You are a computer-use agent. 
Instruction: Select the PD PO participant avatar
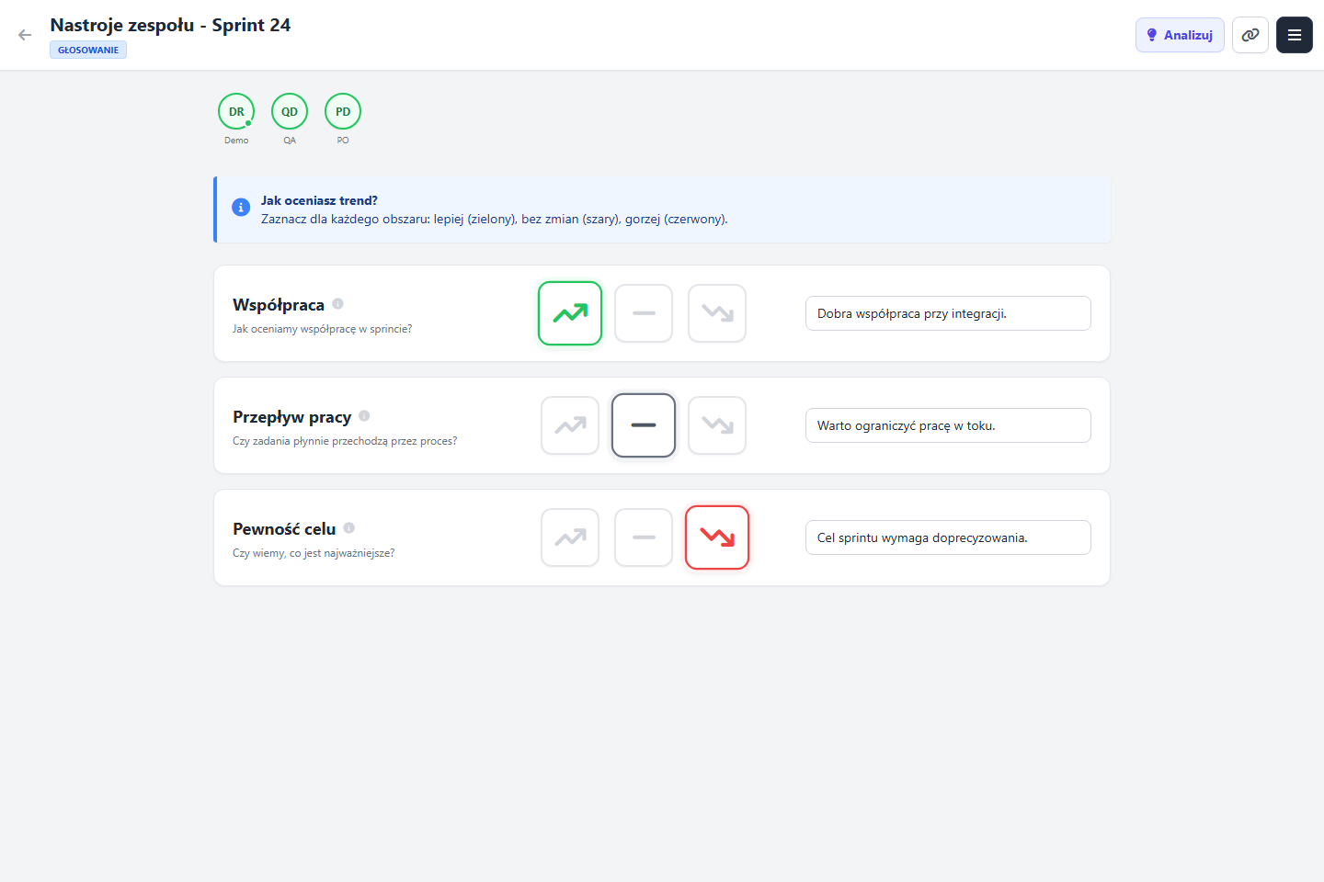[343, 111]
